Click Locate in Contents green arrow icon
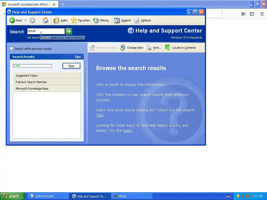This screenshot has height=200, width=267. coord(168,48)
